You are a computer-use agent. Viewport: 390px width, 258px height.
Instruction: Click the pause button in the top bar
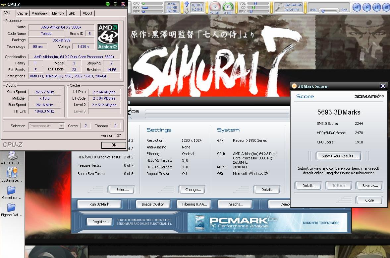click(377, 7)
